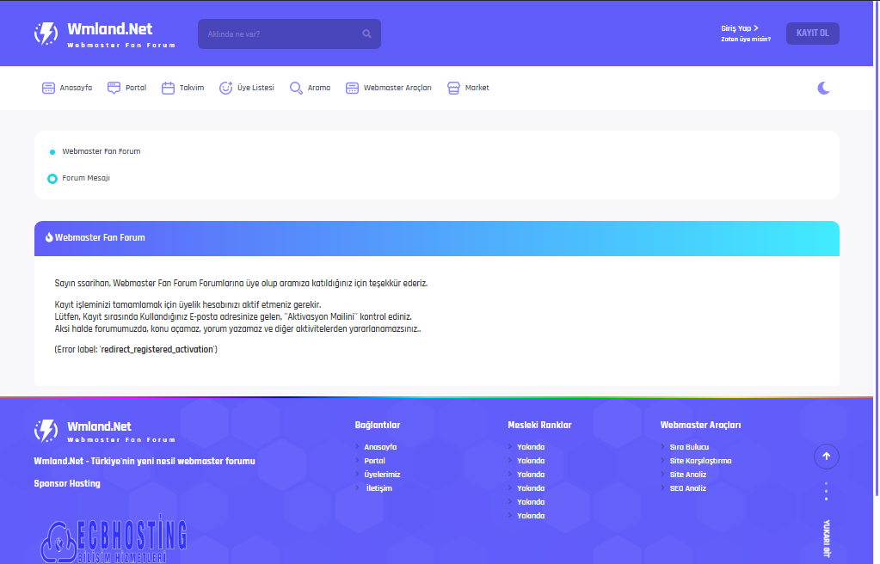Open the Arama menu item
Image resolution: width=880 pixels, height=564 pixels.
click(x=310, y=88)
